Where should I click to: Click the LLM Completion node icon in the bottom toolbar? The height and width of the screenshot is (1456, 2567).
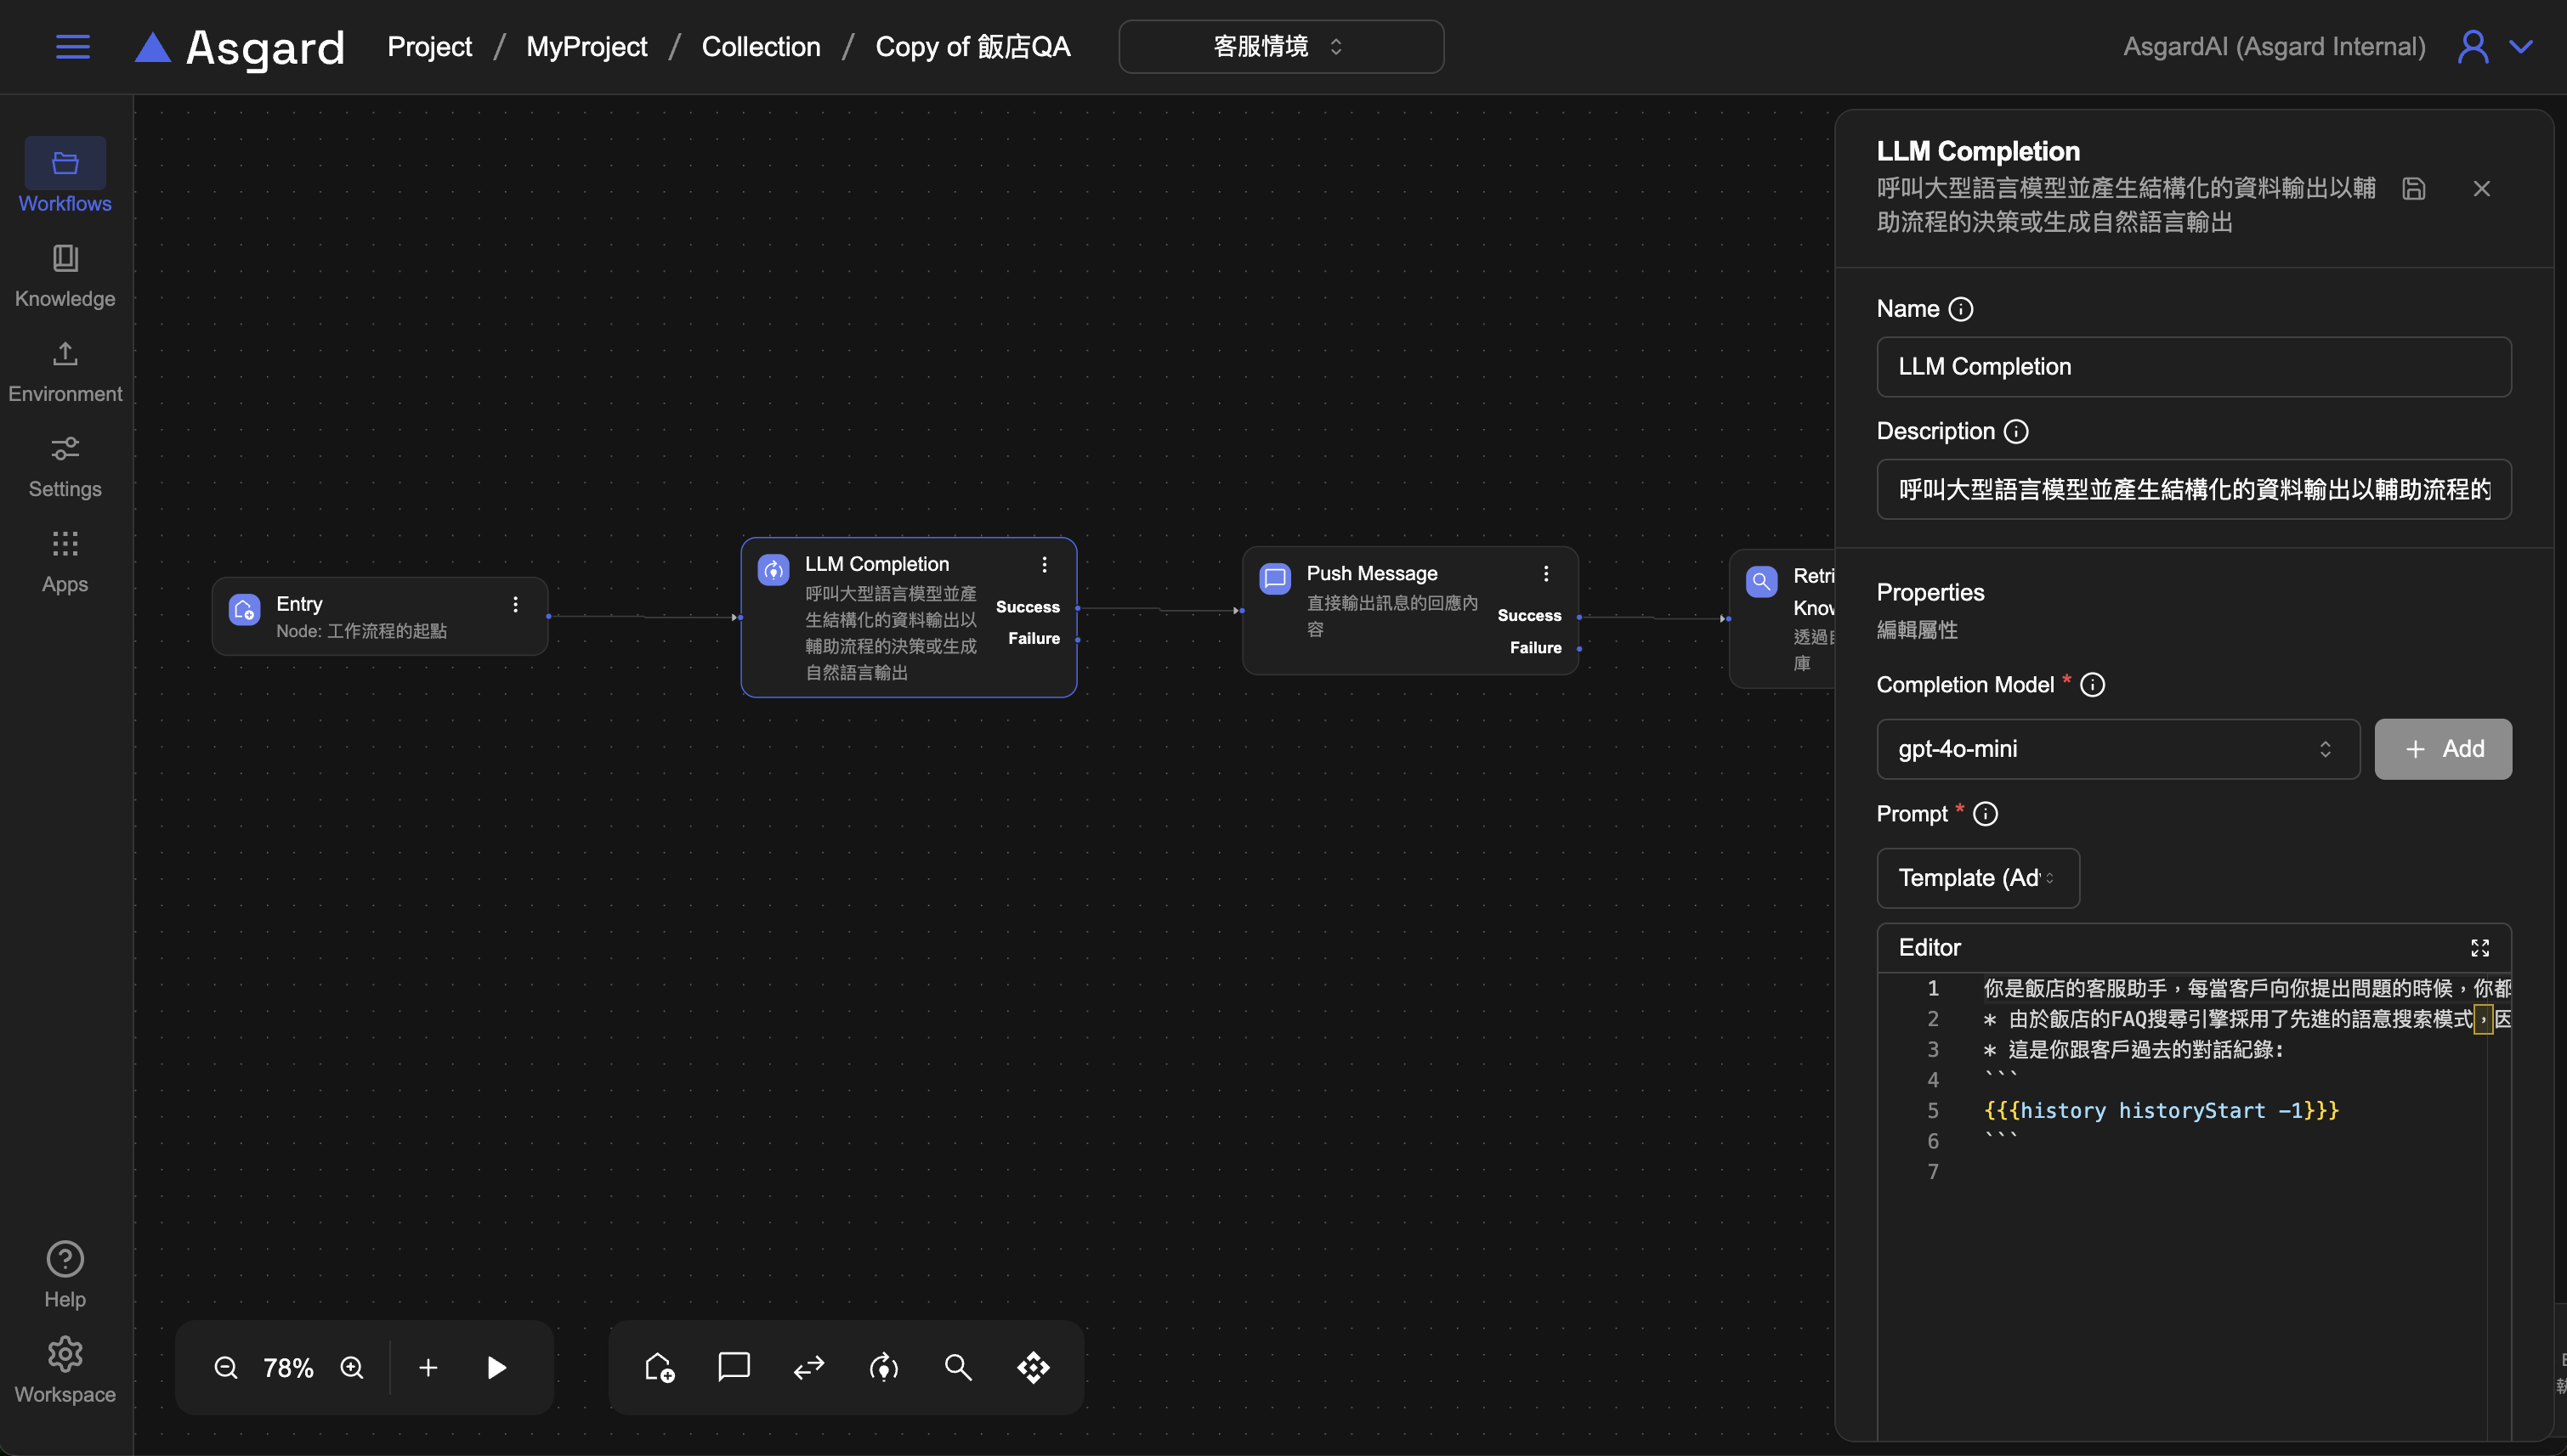click(x=883, y=1367)
